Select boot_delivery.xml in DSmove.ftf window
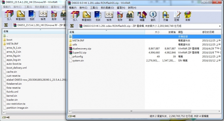Viewport: 224px width, 121px height. pyautogui.click(x=16, y=68)
